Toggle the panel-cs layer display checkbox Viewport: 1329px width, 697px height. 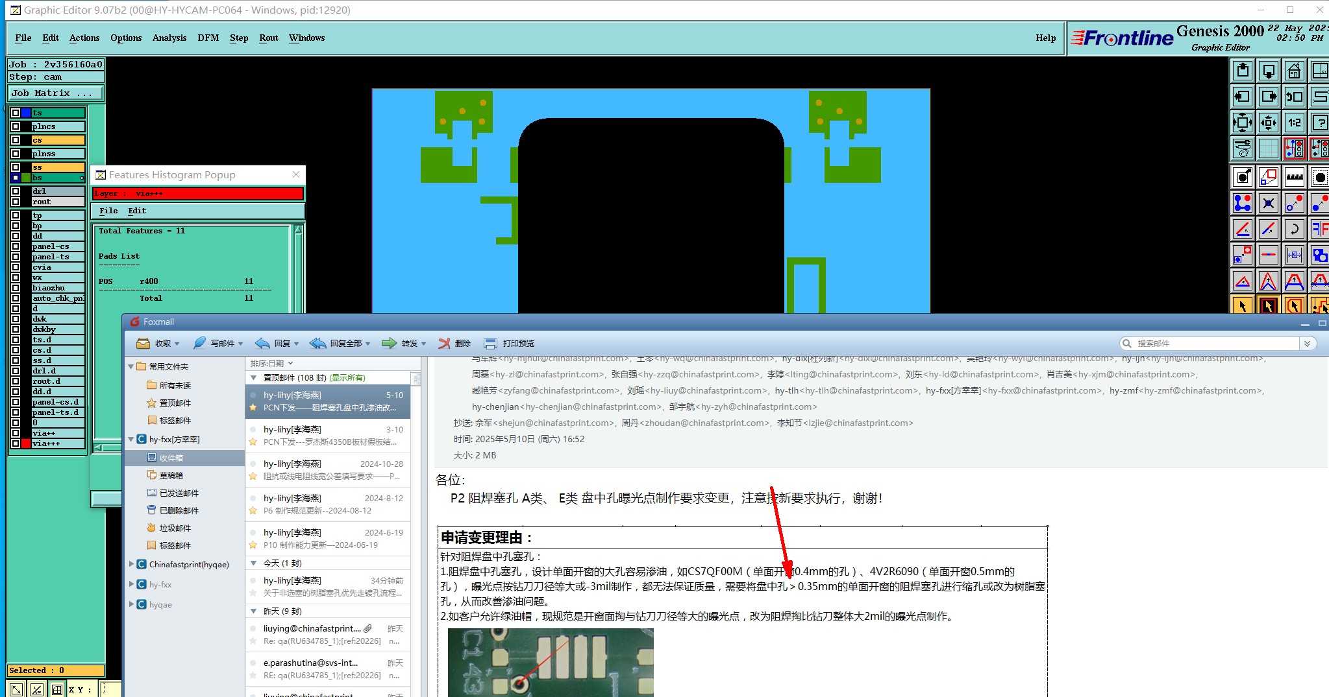[x=16, y=246]
